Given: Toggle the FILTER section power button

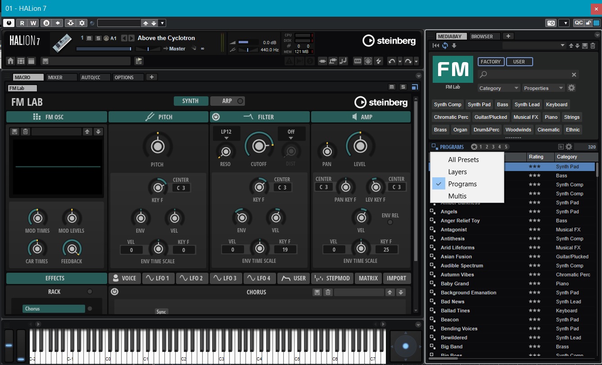Looking at the screenshot, I should pyautogui.click(x=216, y=117).
